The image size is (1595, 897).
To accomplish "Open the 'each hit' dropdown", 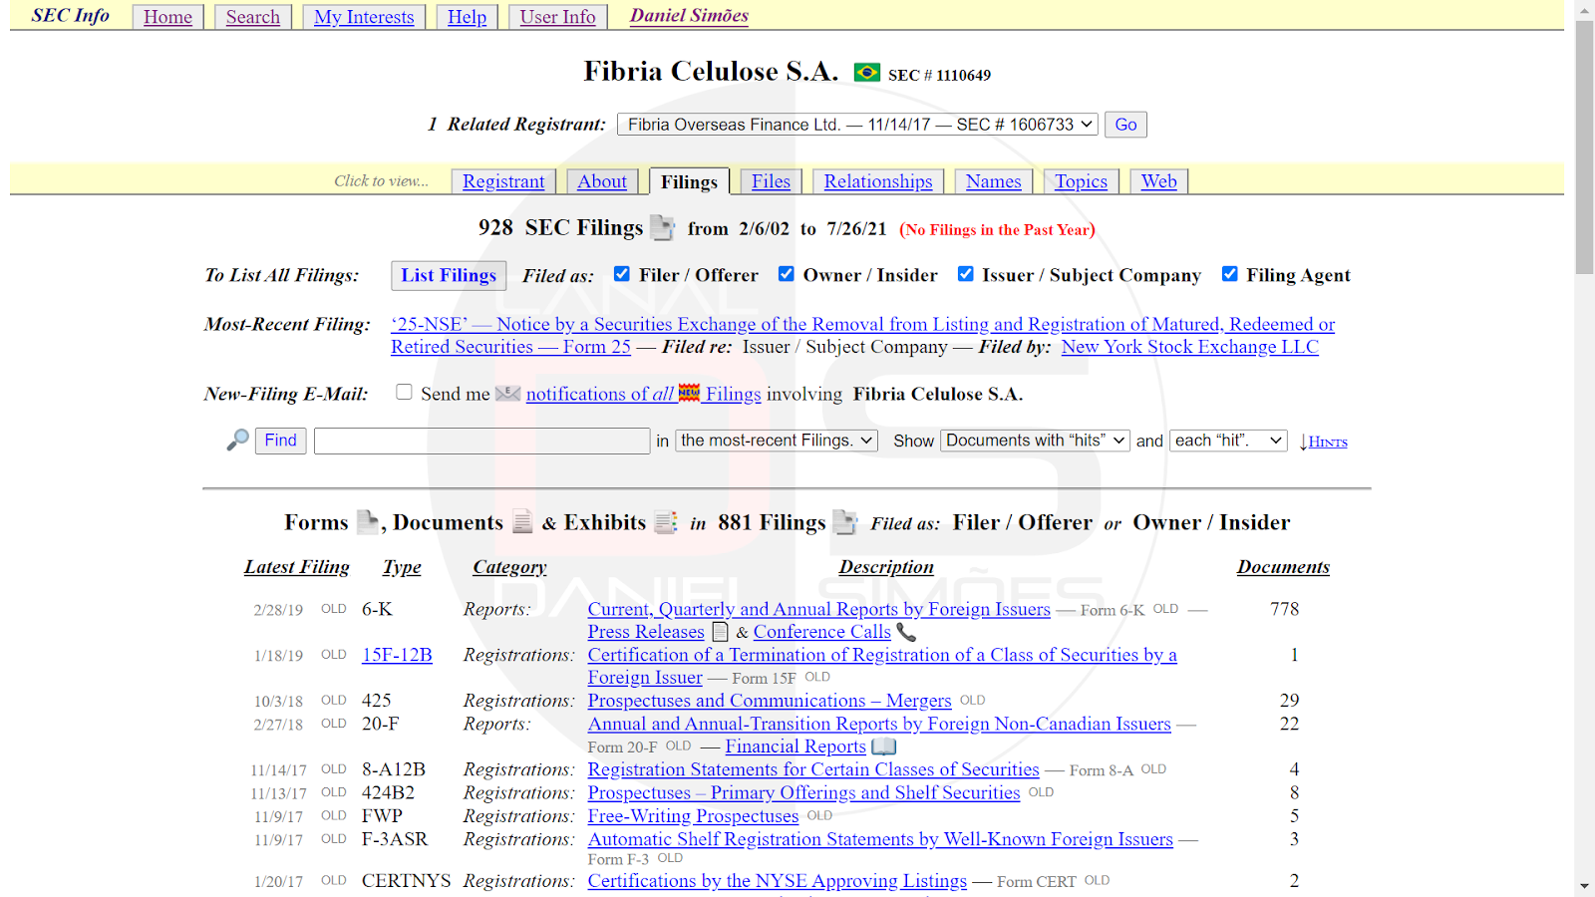I will (x=1229, y=441).
